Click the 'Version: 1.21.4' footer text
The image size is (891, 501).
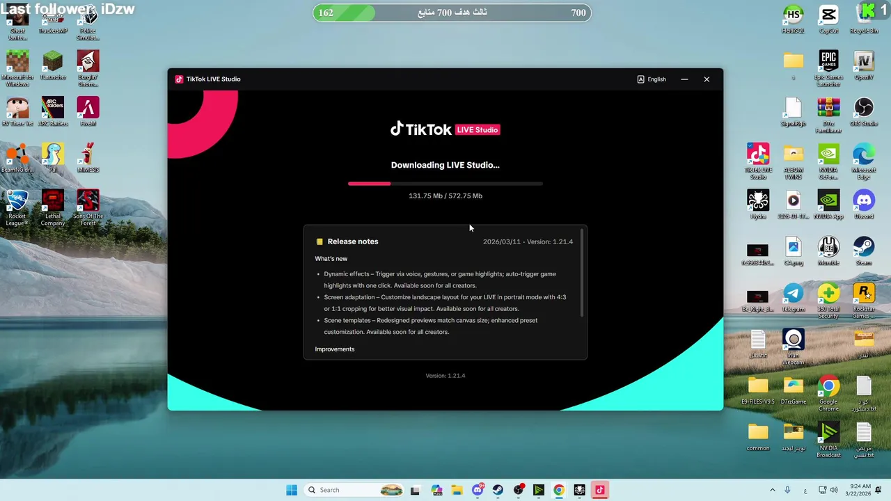point(445,376)
